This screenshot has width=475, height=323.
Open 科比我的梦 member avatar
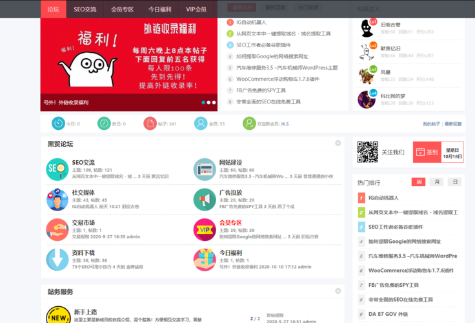367,99
